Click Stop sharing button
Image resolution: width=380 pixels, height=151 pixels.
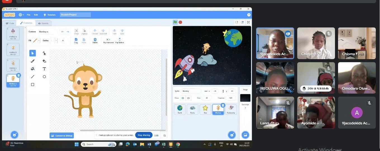click(x=144, y=135)
